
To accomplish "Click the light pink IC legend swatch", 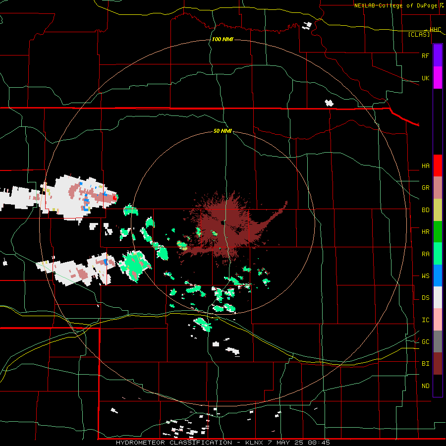I will point(438,320).
